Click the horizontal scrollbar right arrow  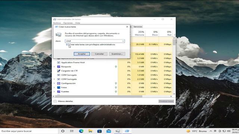pos(171,96)
